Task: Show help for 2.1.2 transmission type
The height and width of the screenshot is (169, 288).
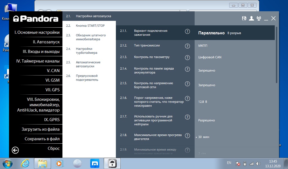Action: tap(187, 46)
